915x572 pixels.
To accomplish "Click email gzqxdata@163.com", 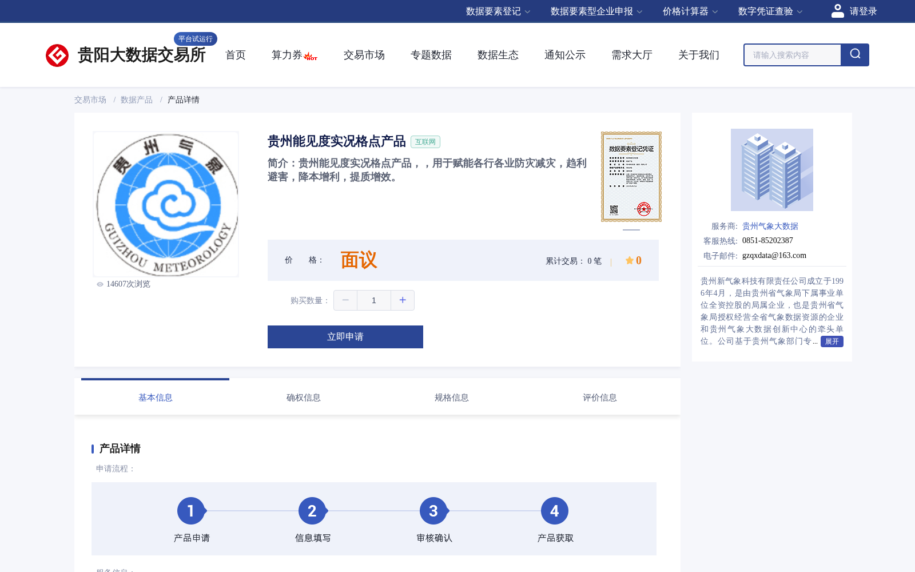I will pyautogui.click(x=774, y=256).
